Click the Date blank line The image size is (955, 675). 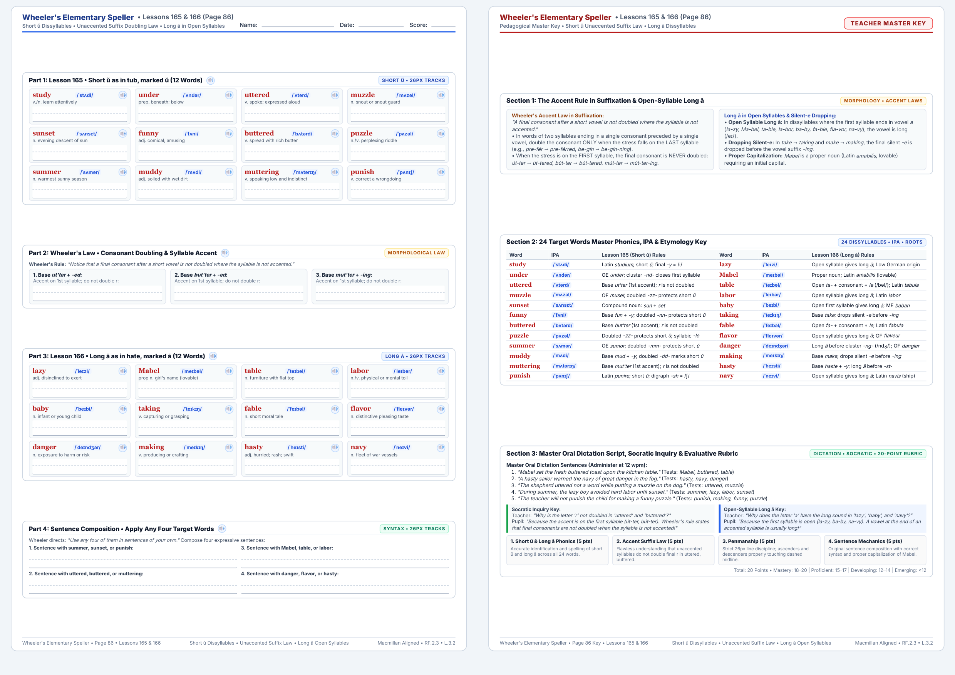click(381, 25)
